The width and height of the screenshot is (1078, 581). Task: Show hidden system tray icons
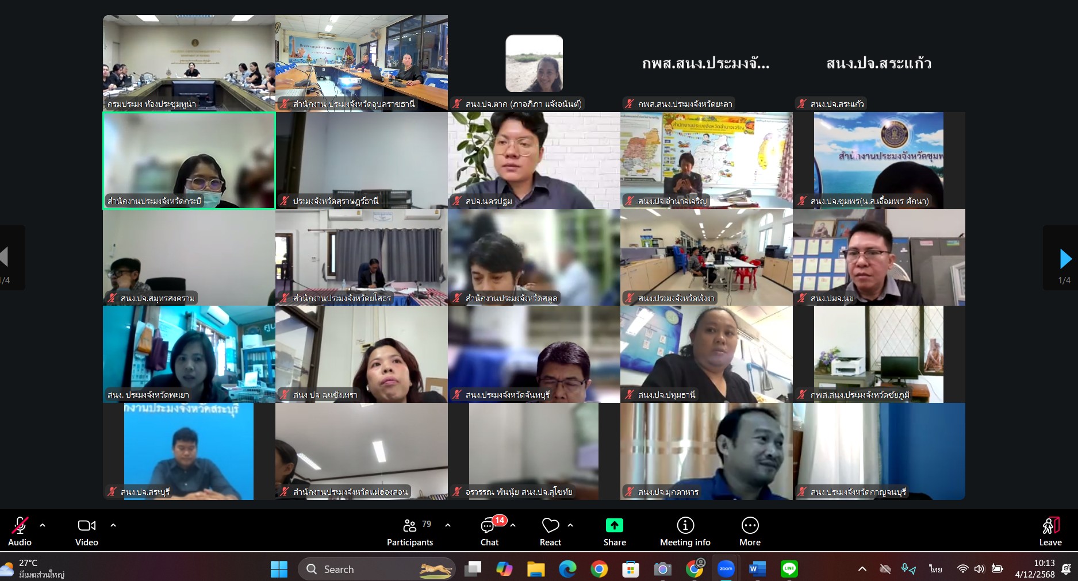[862, 569]
